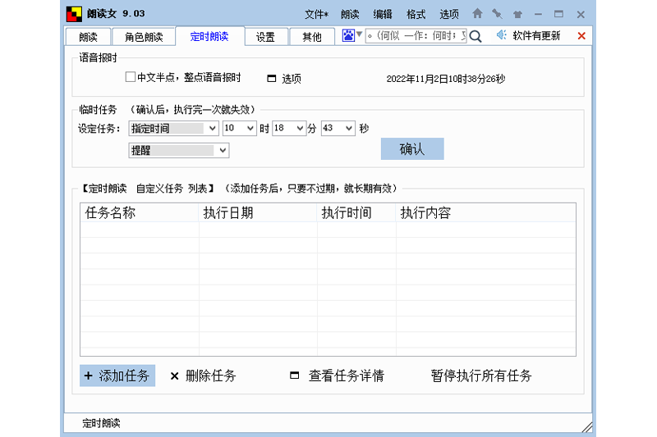Click the 确认 button
The width and height of the screenshot is (657, 437).
(x=411, y=148)
